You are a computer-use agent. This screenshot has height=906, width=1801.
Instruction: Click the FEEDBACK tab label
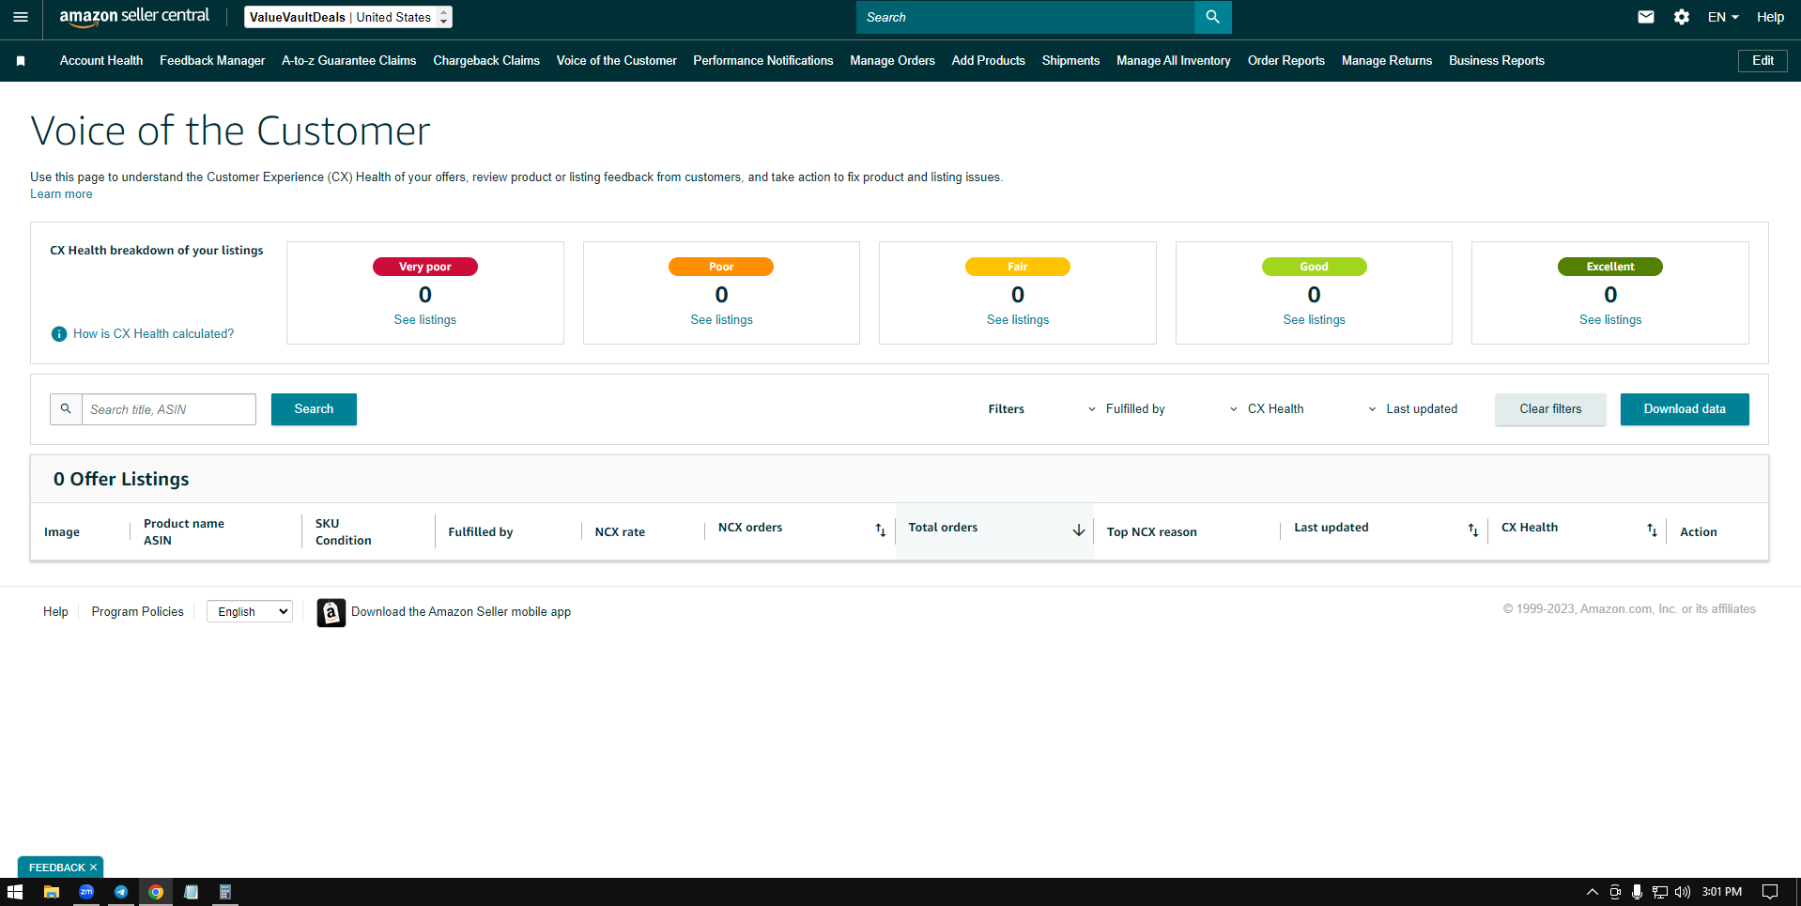coord(56,868)
